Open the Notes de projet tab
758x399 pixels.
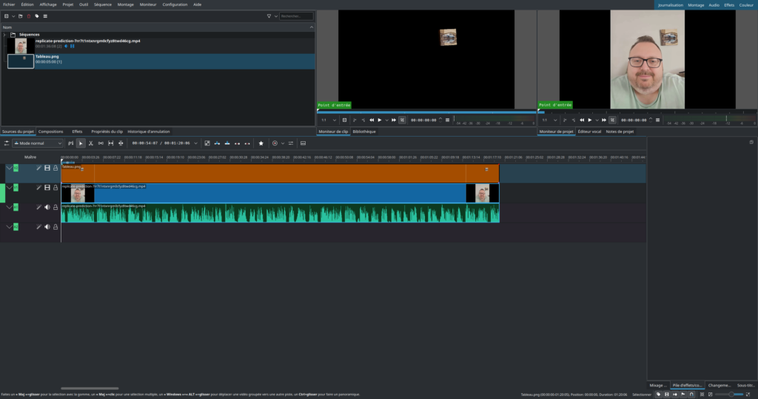tap(620, 132)
